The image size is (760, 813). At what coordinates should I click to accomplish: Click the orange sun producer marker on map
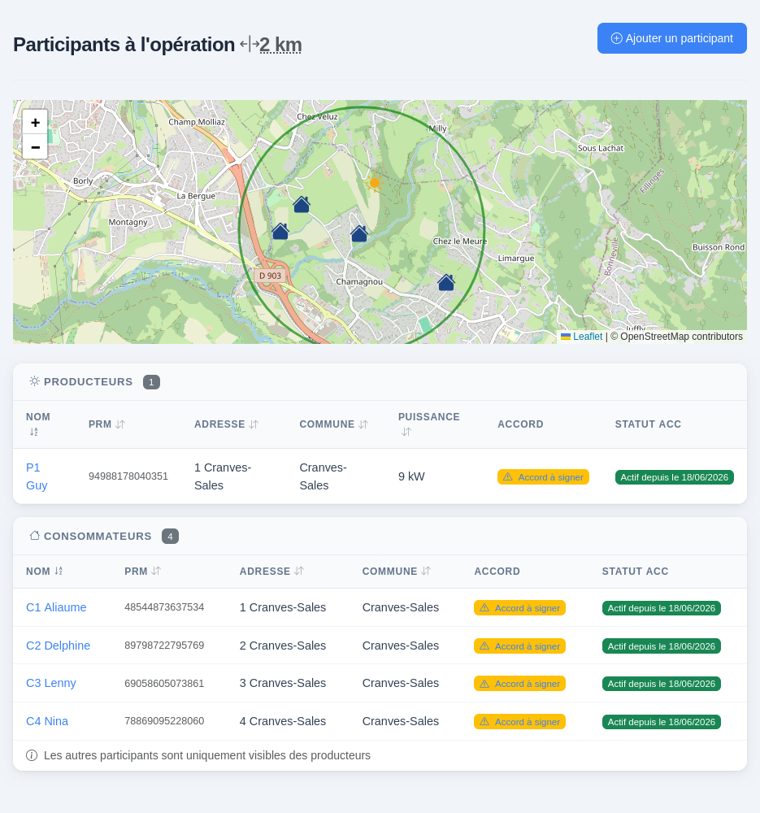pos(374,182)
